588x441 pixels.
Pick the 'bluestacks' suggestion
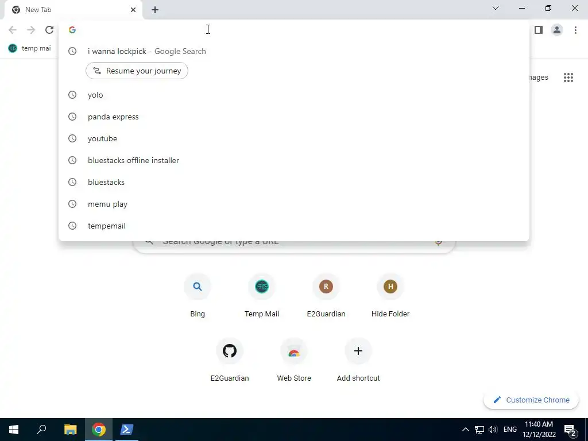(x=293, y=182)
